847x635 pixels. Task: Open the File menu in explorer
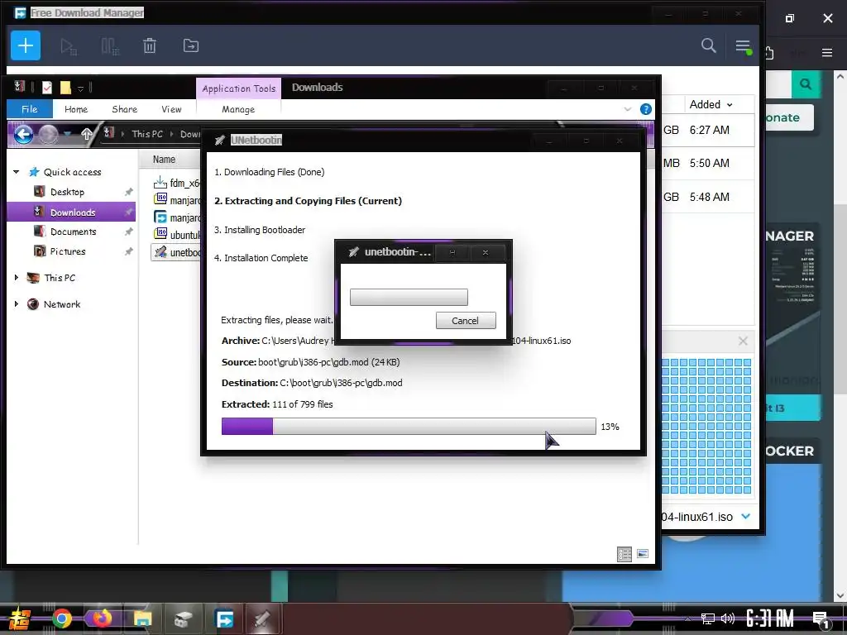(x=29, y=109)
